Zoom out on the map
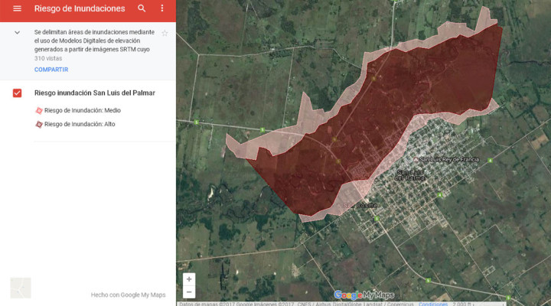Screen dimensions: 551x306 pyautogui.click(x=189, y=291)
